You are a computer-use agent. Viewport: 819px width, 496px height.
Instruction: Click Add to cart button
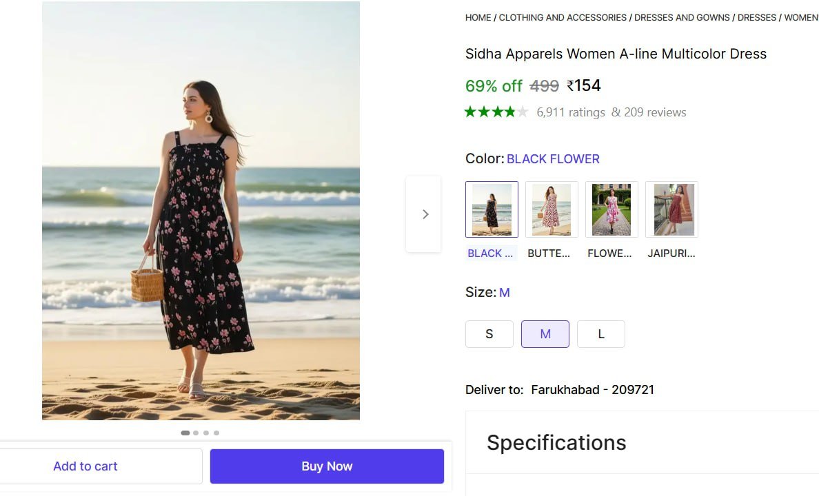[85, 466]
